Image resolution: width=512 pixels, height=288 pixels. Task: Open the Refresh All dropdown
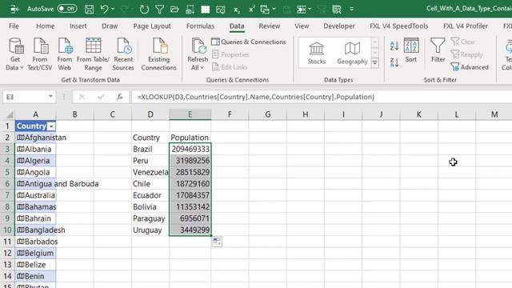(x=198, y=64)
